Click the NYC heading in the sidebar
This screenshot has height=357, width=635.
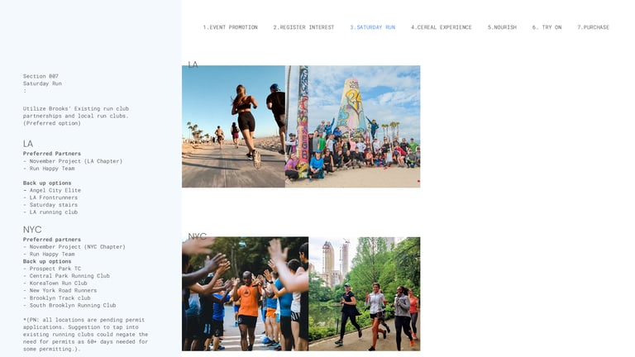(x=32, y=230)
